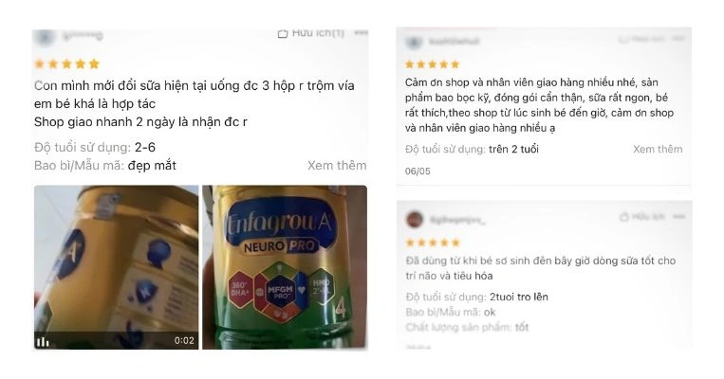Expand top-right review with Xem thêm
724x379 pixels.
[658, 149]
